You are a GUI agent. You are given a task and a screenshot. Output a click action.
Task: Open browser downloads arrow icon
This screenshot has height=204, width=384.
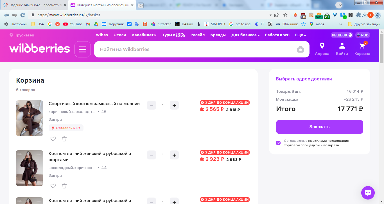pyautogui.click(x=365, y=15)
